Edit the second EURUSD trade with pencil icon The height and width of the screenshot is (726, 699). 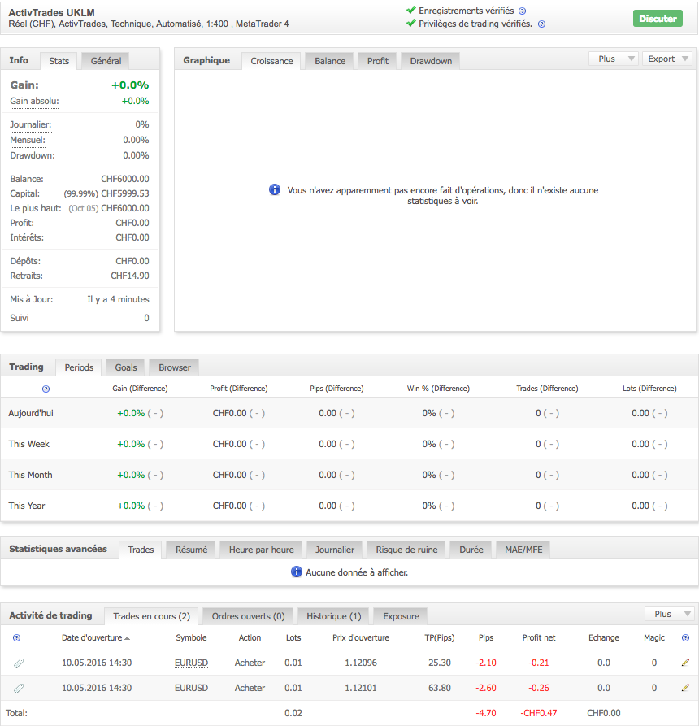click(685, 688)
